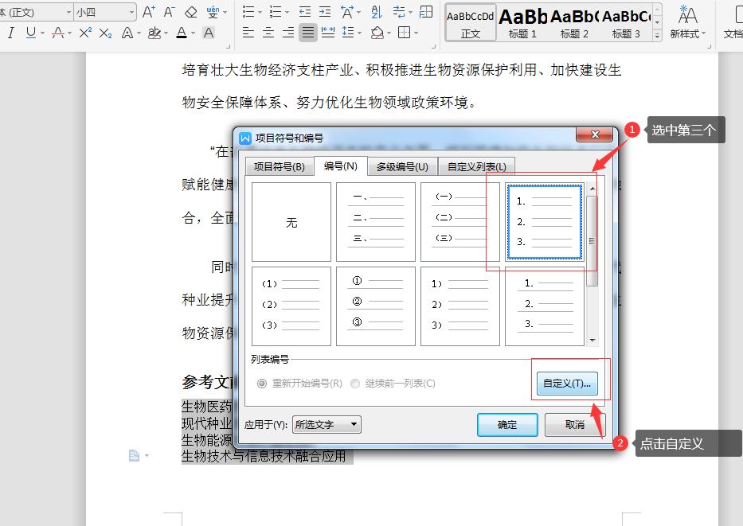
Task: Apply superscript formatting
Action: click(85, 33)
